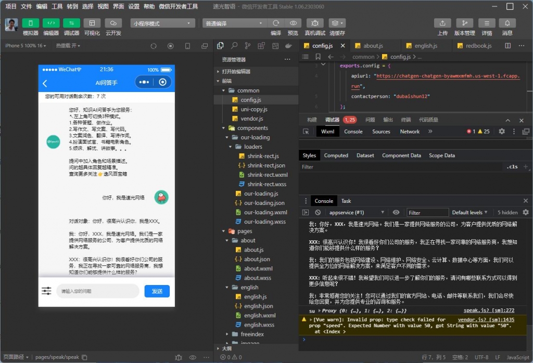Open the speak.js? [sm]:272 source link
533x363 pixels.
tap(489, 310)
